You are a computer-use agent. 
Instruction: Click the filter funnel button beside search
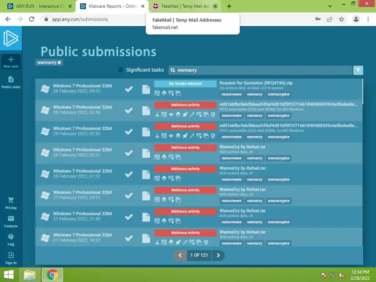(358, 70)
